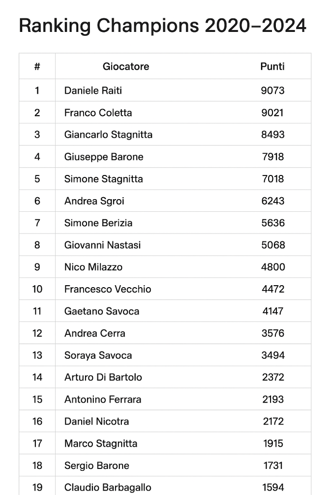330x495 pixels.
Task: Click Simone Berizia's score 5636
Action: point(273,223)
